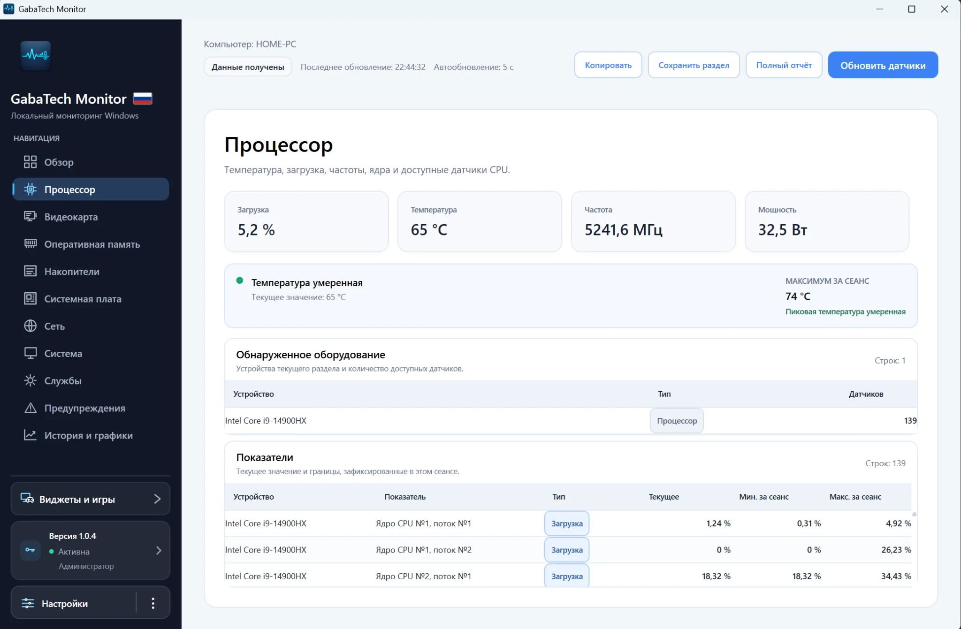
Task: Click the Processor chip icon in sidebar
Action: click(x=30, y=189)
